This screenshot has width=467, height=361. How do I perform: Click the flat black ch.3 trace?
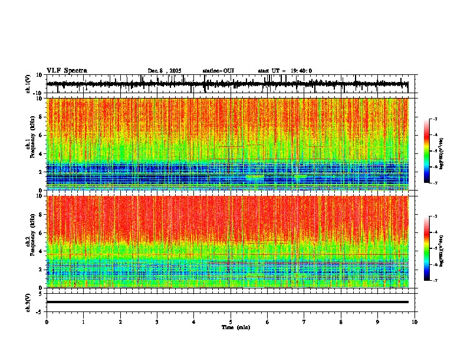[227, 302]
